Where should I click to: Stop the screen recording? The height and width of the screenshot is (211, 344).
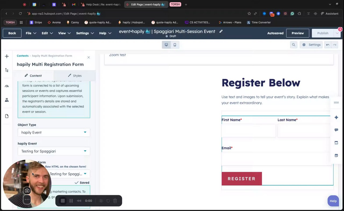click(63, 201)
